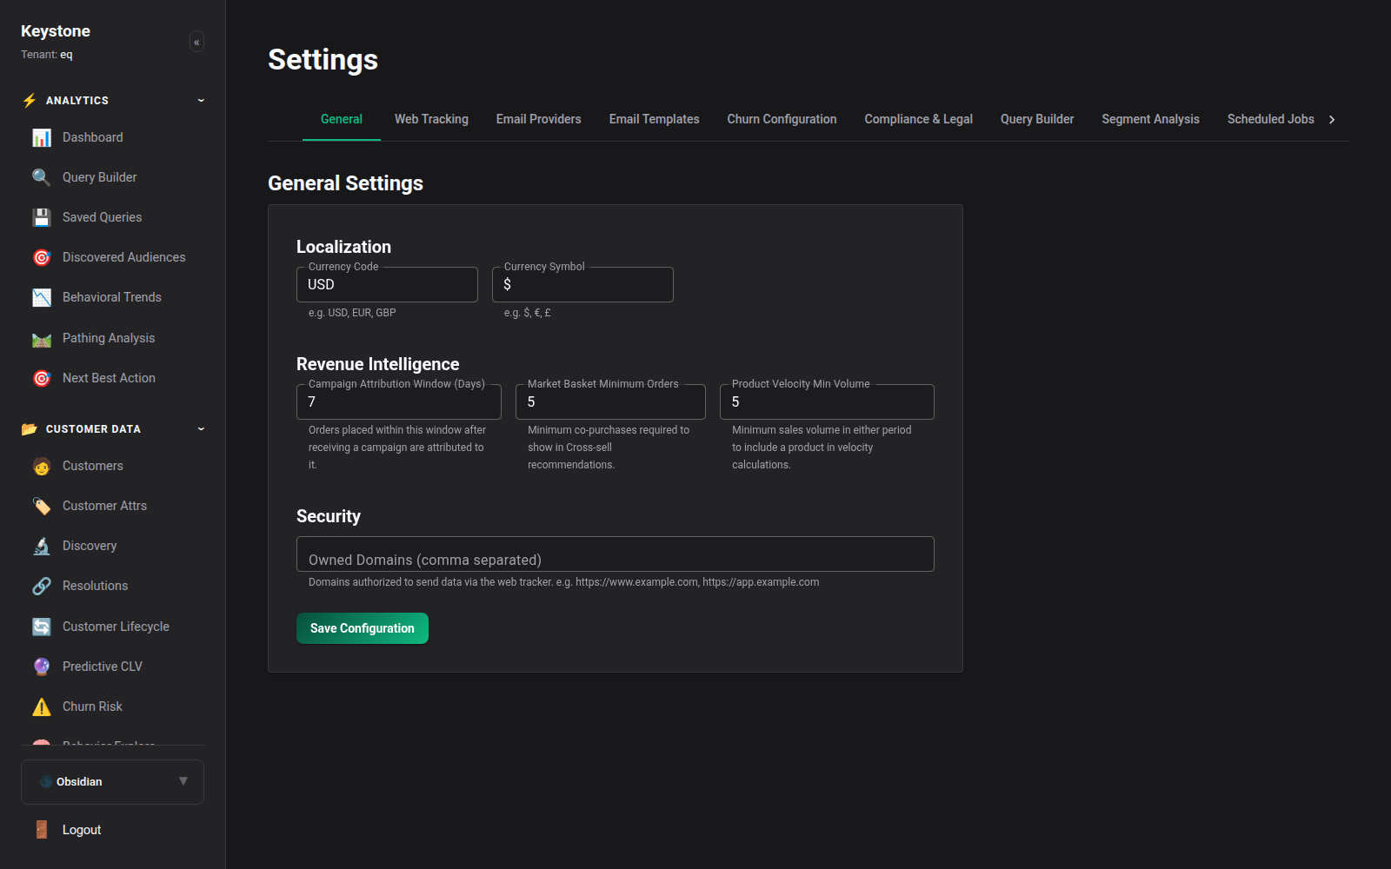Focus the Market Basket Minimum Orders field
Screen dimensions: 1391x869
coord(610,401)
